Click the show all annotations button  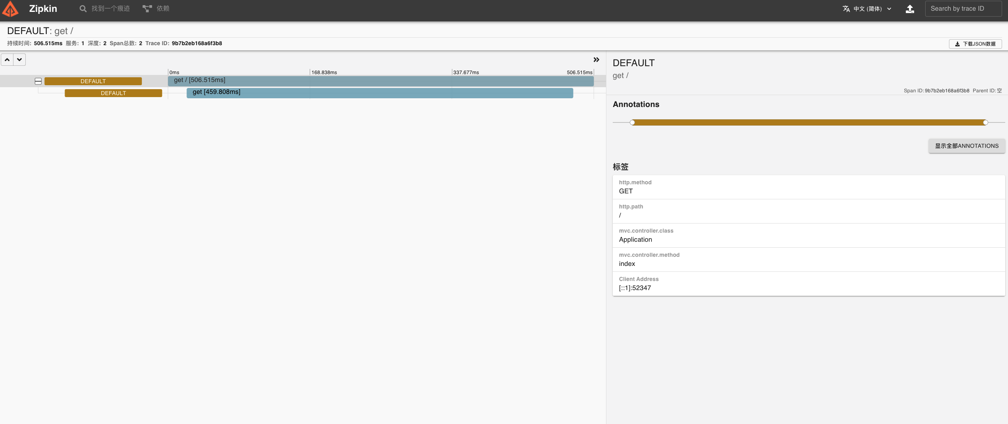[x=967, y=146]
